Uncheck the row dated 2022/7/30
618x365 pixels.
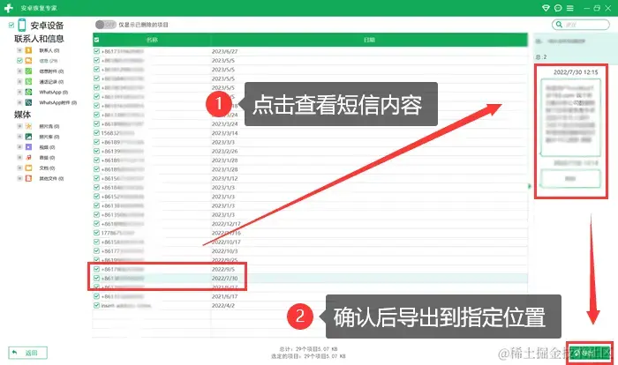click(96, 278)
